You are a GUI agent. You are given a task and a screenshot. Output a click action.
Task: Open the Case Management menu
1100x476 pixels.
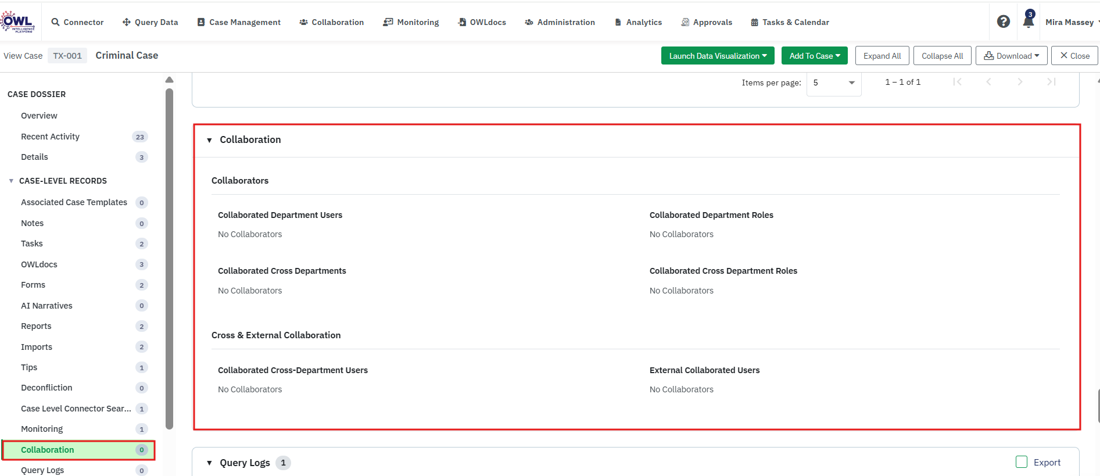point(239,22)
